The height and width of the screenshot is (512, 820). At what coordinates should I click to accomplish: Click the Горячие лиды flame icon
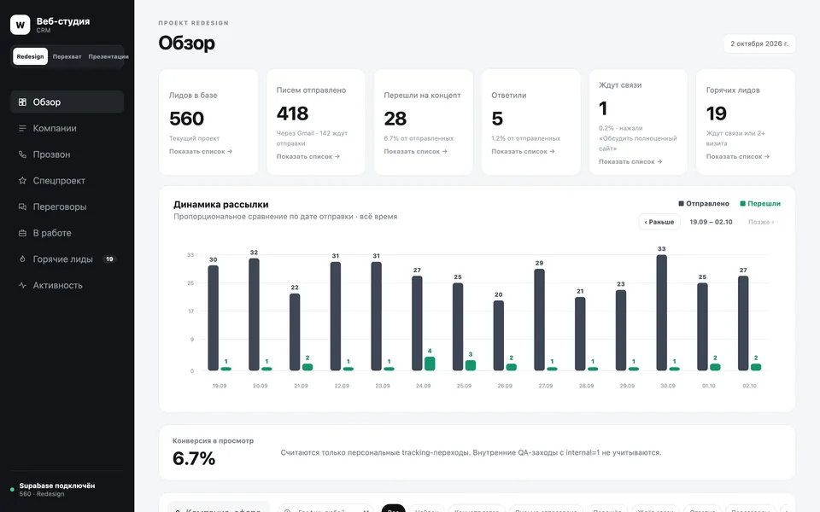[x=22, y=259]
